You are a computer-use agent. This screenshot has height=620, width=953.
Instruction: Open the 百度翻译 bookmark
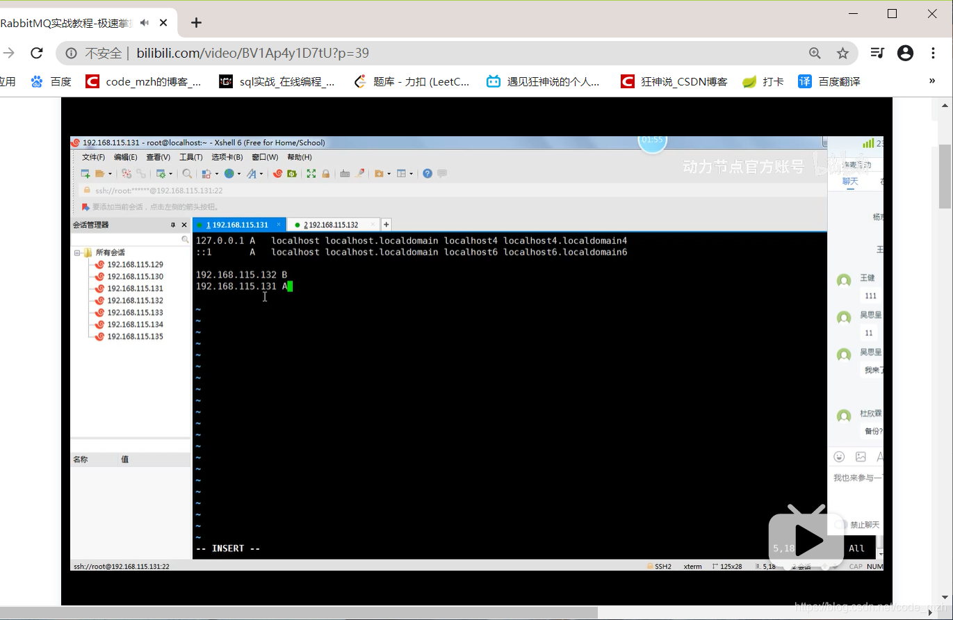point(829,81)
